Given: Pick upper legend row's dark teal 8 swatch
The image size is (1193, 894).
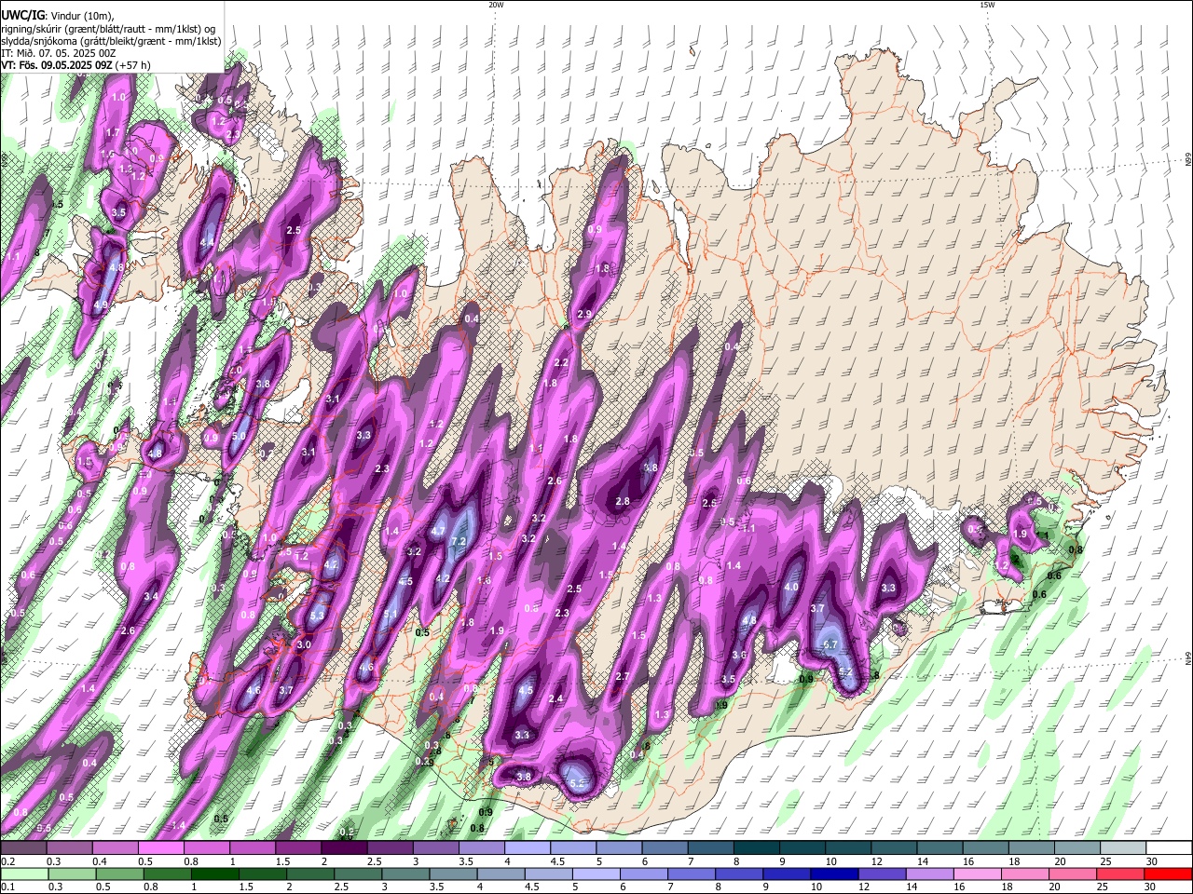Looking at the screenshot, I should (x=755, y=847).
